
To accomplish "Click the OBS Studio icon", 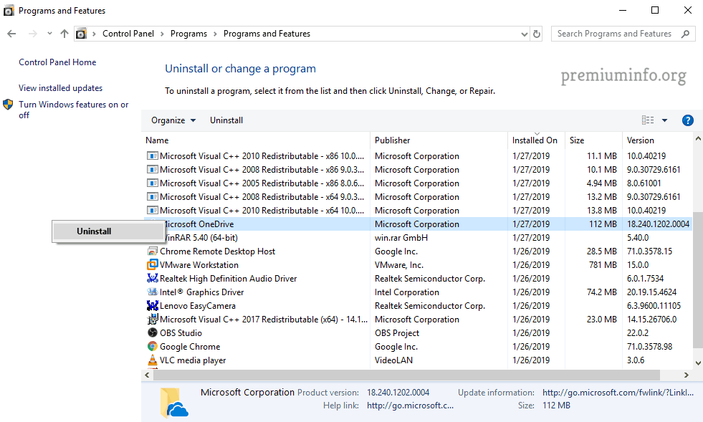I will pyautogui.click(x=153, y=332).
